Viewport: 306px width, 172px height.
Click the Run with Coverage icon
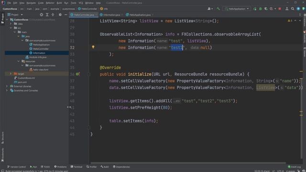point(266,9)
